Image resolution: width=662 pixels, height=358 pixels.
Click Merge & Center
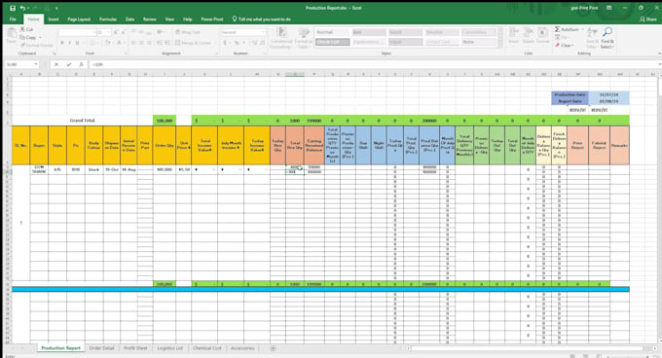coord(193,43)
